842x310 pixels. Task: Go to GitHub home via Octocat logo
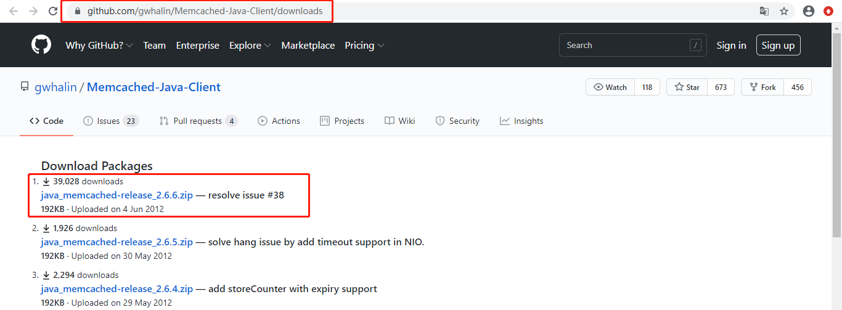(41, 45)
